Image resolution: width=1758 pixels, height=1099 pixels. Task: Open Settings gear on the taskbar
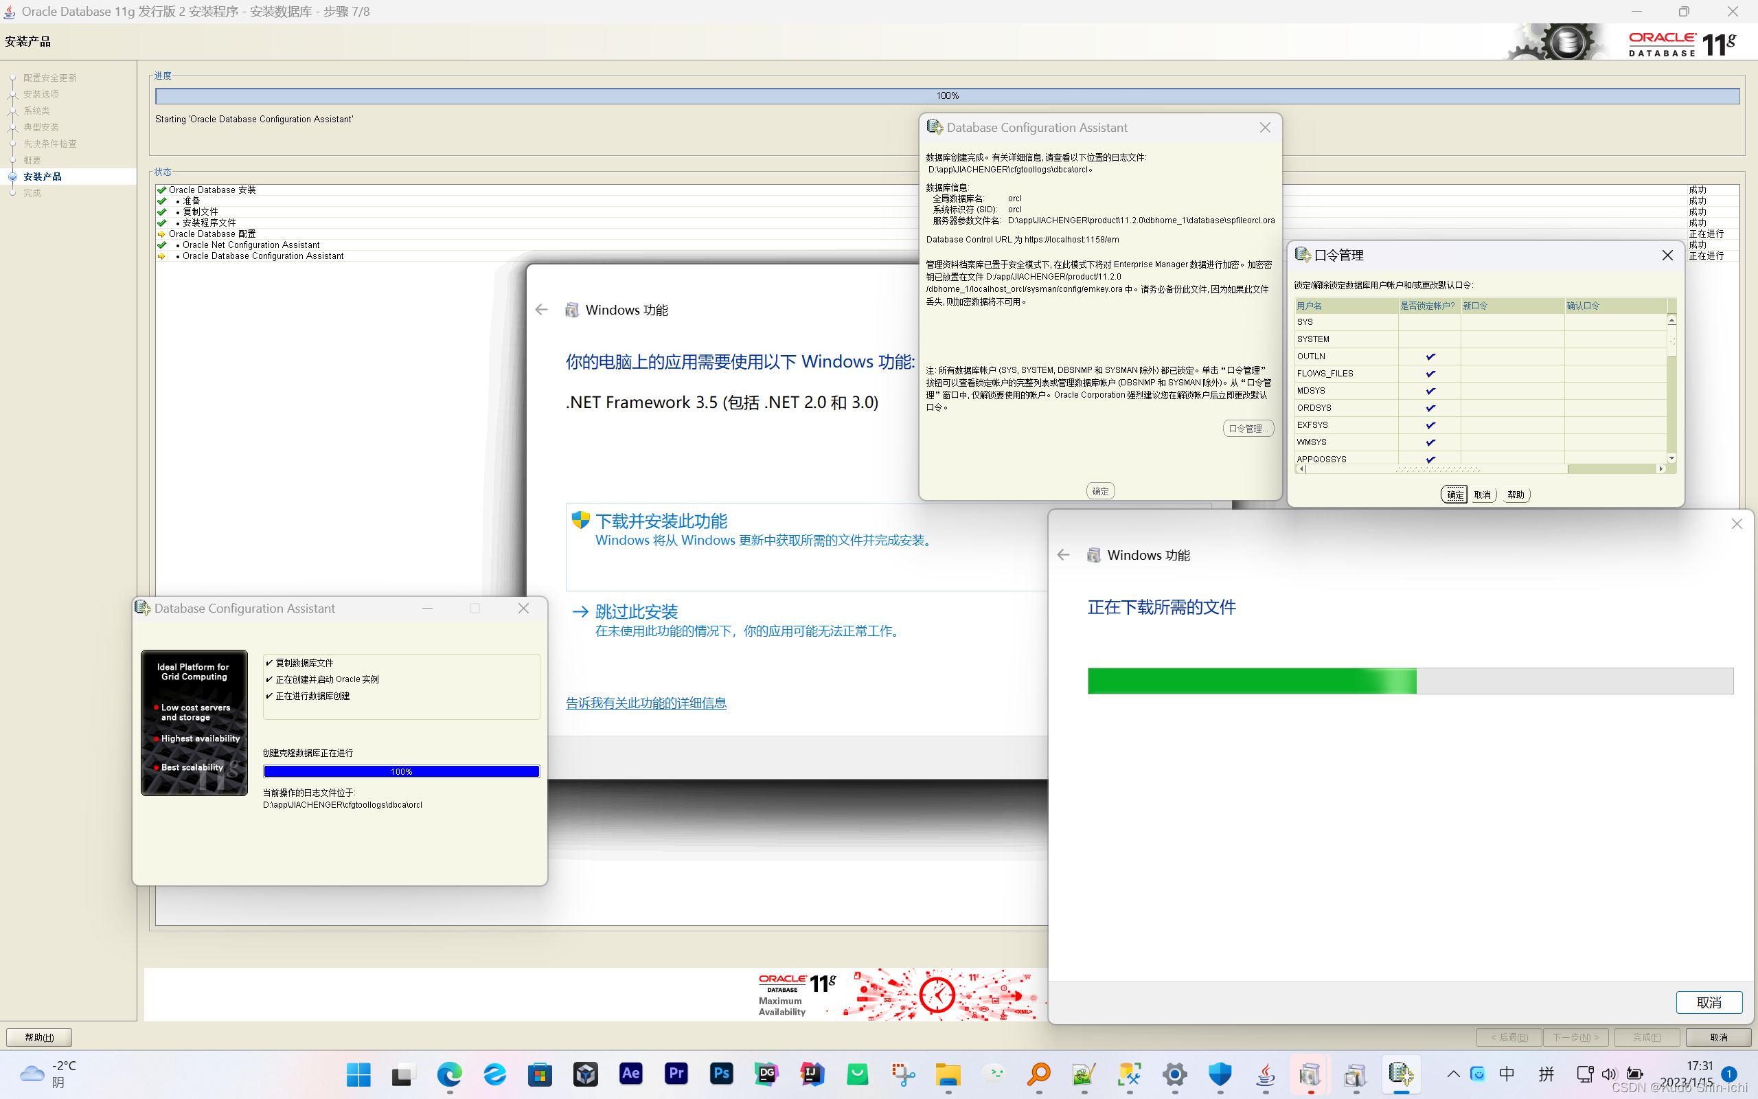(1175, 1074)
